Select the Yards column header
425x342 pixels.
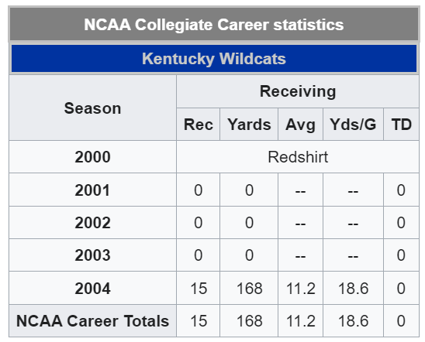[x=249, y=125]
